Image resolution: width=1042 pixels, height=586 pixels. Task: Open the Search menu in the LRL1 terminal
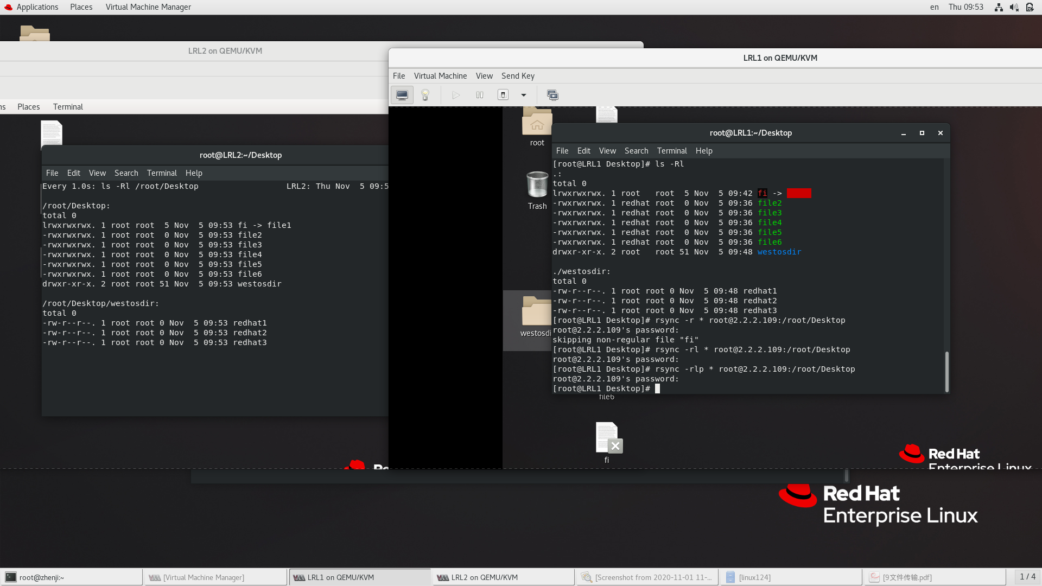tap(636, 151)
